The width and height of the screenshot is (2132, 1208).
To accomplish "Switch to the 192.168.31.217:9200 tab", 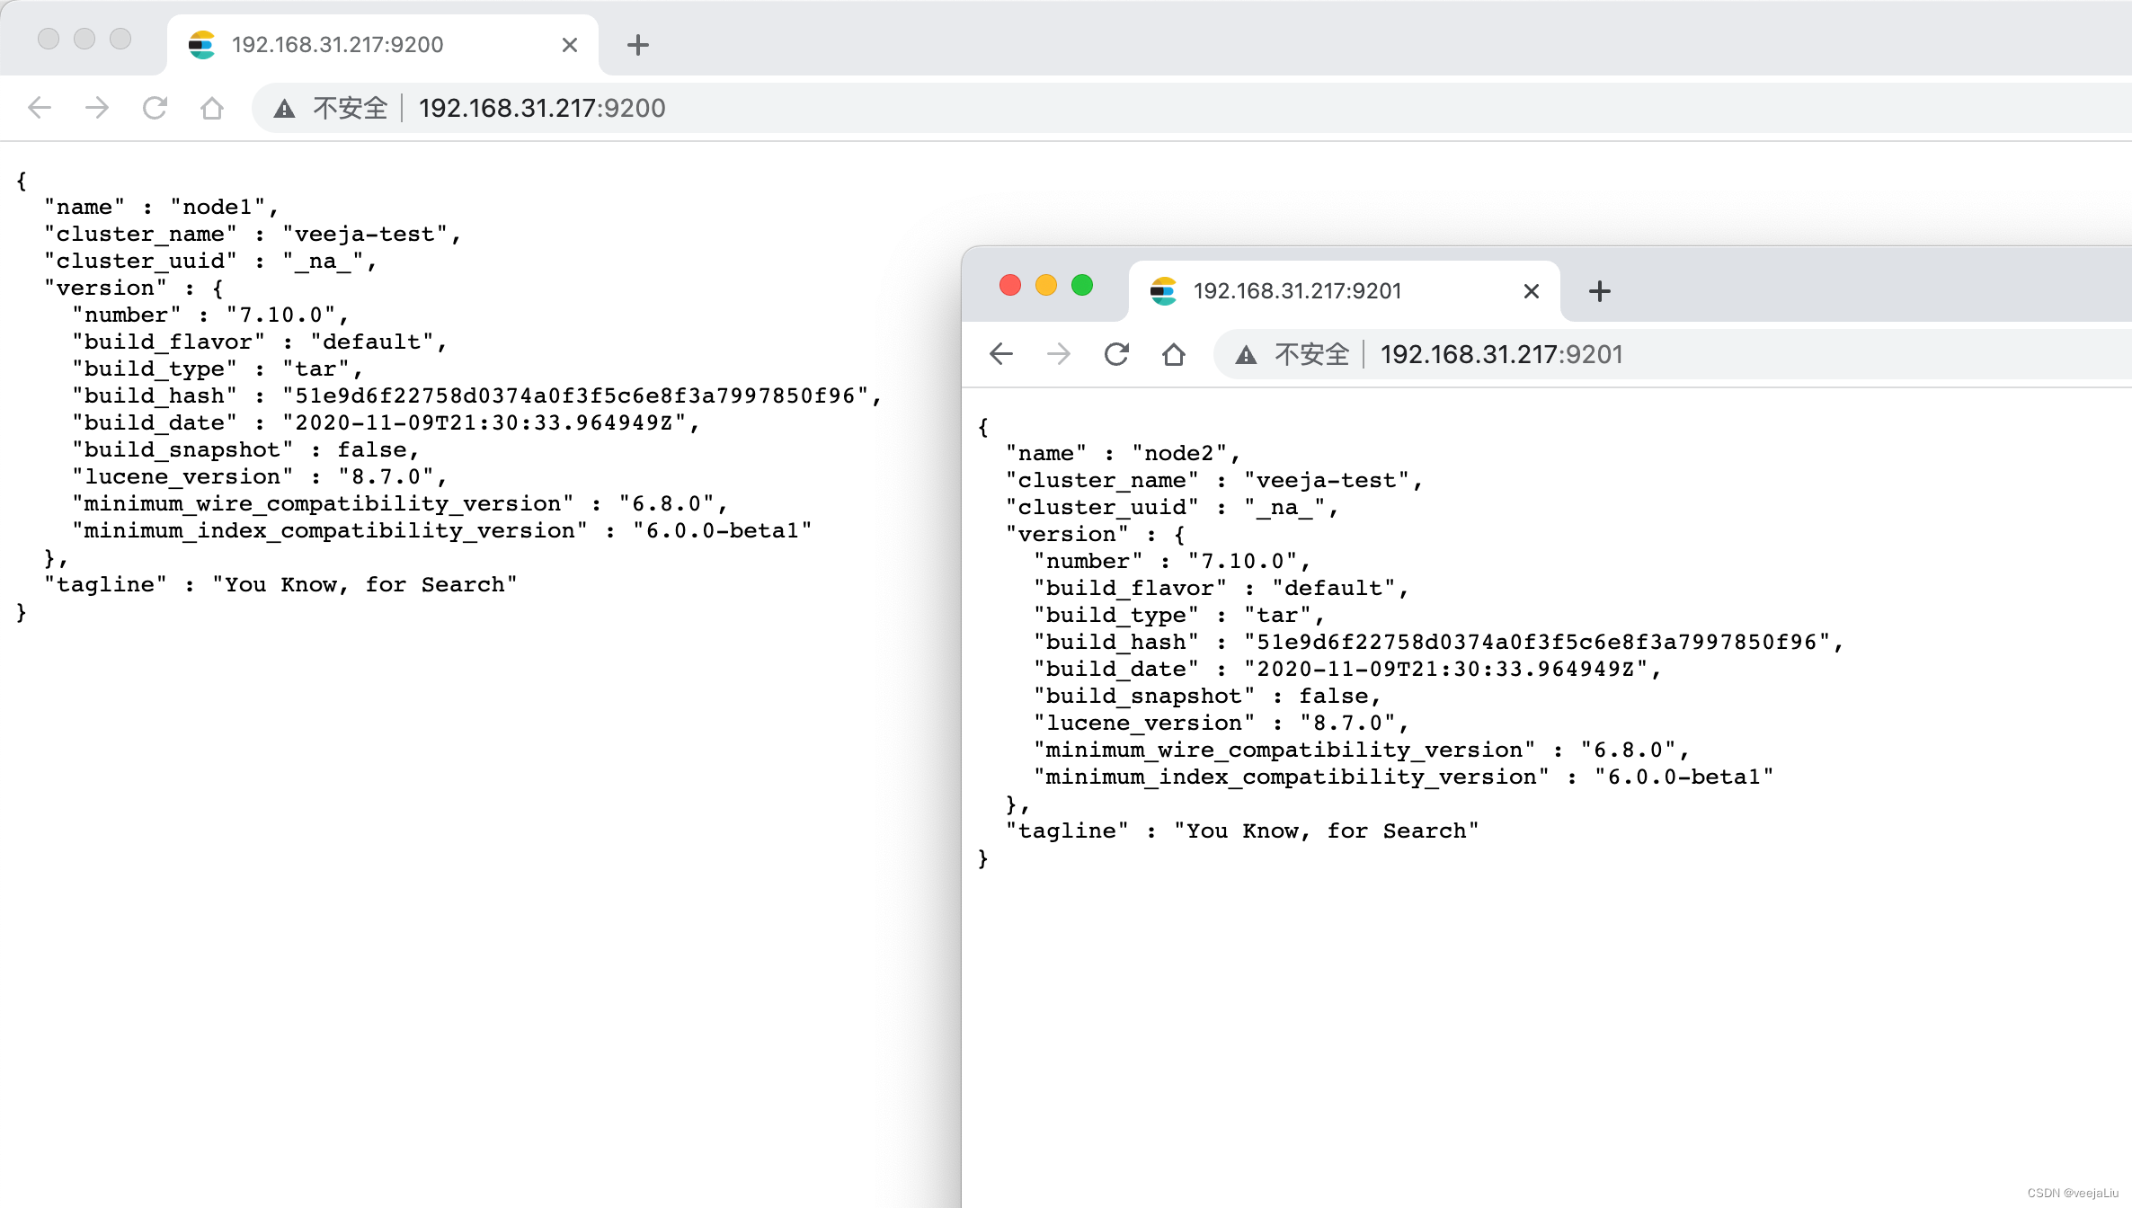I will (x=337, y=44).
